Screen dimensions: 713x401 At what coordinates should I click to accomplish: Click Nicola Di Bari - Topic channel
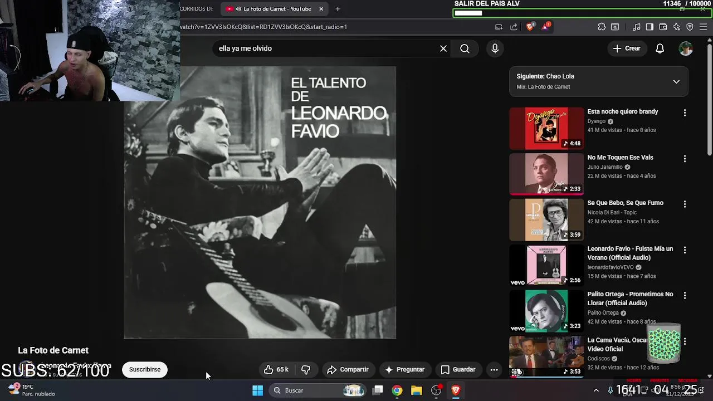coord(612,212)
